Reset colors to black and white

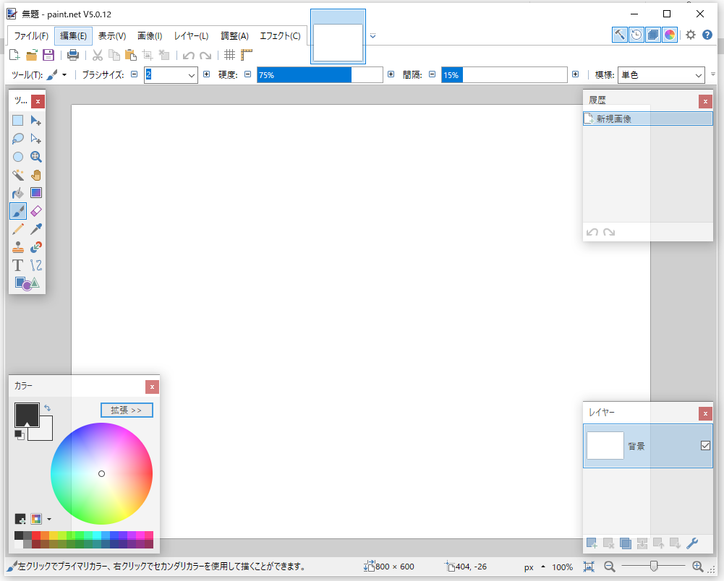coord(19,435)
